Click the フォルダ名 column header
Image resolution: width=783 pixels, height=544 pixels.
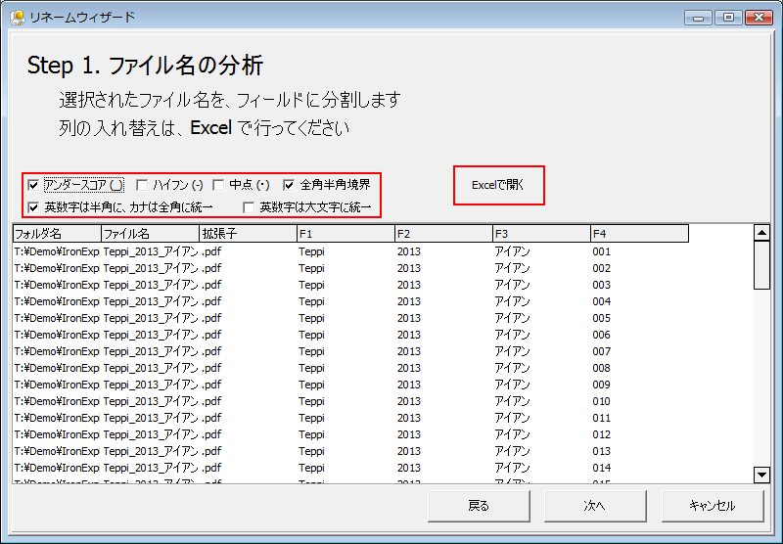click(57, 234)
